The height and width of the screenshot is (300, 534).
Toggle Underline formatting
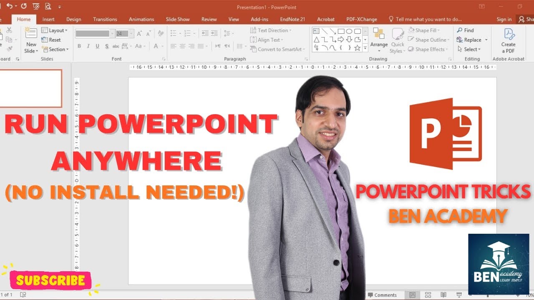point(98,46)
